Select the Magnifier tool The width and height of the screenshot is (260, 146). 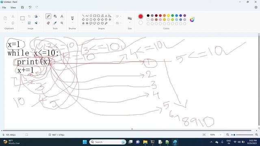tap(62, 23)
